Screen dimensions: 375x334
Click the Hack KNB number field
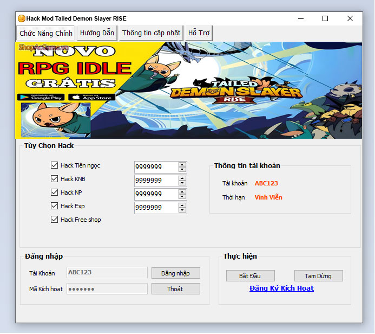coord(156,181)
